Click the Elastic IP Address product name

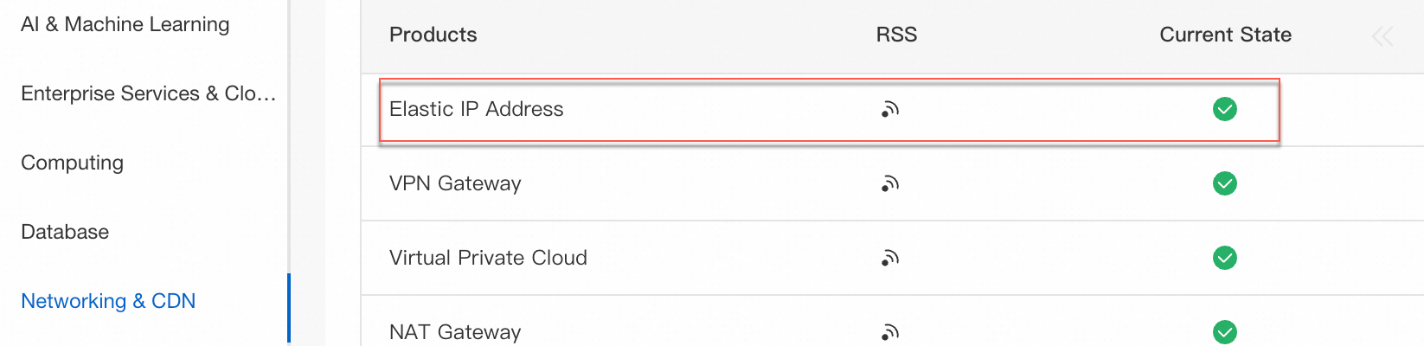477,109
